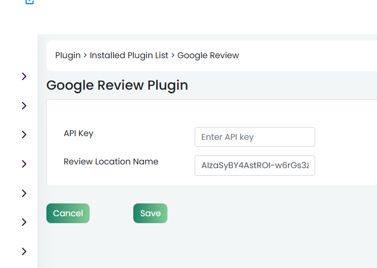
Task: Select the Google Review breadcrumb item
Action: [208, 56]
